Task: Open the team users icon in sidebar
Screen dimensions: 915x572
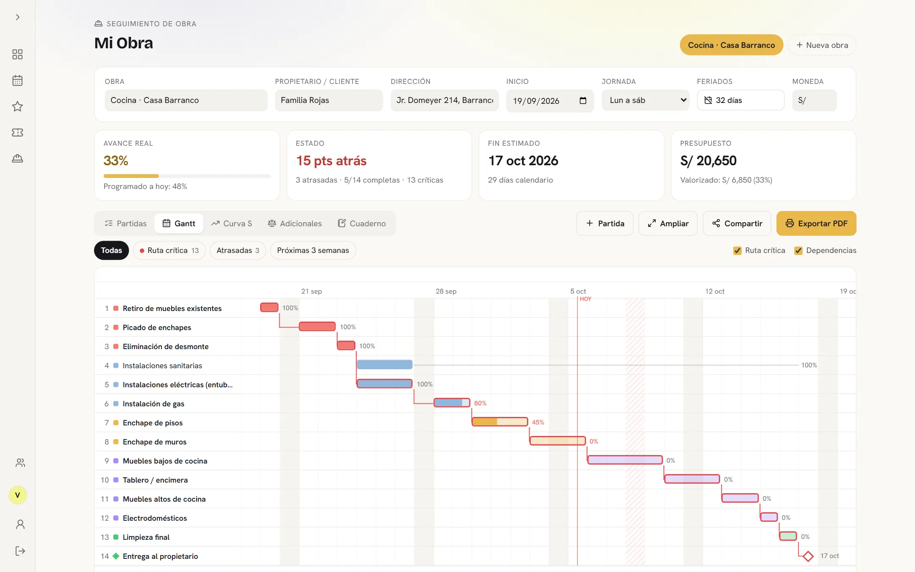Action: [x=20, y=463]
